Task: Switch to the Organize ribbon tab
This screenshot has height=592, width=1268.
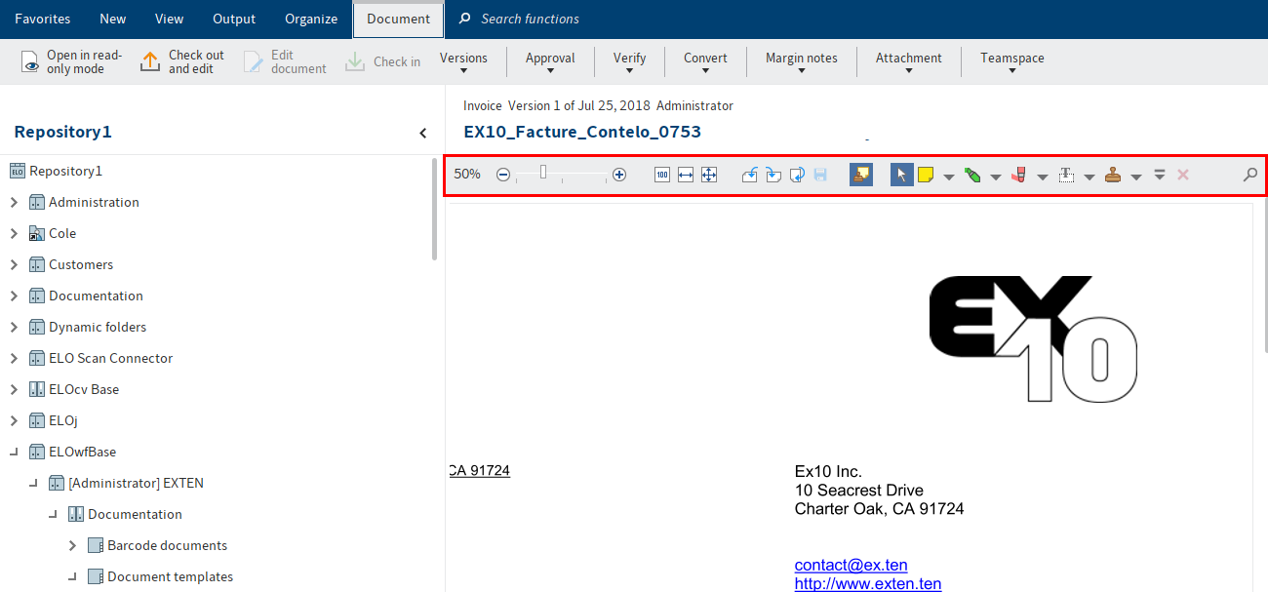Action: [x=310, y=19]
